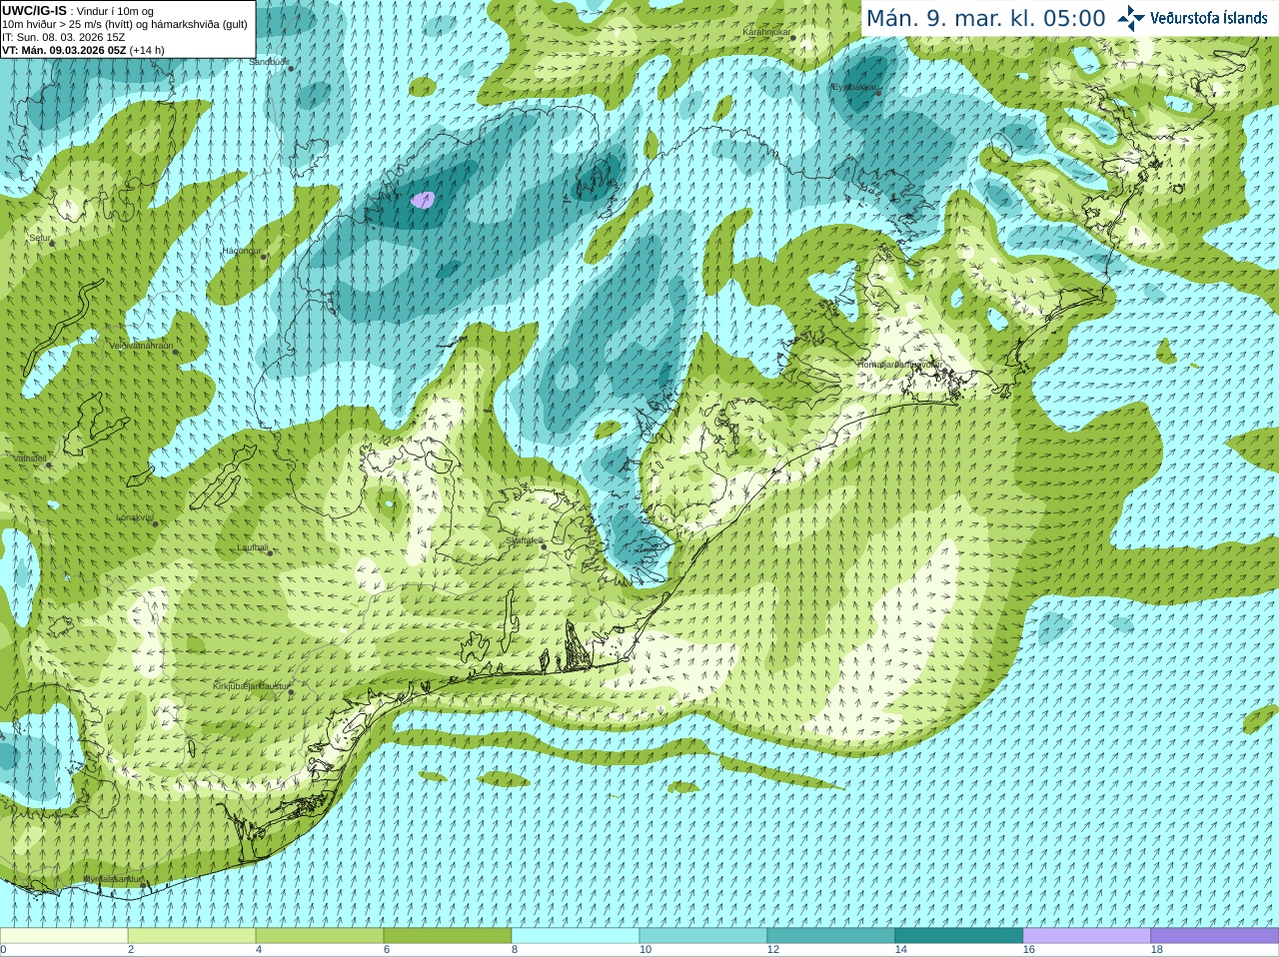The height and width of the screenshot is (957, 1279).
Task: Select the Eyjabakkar station marker
Action: pos(878,93)
